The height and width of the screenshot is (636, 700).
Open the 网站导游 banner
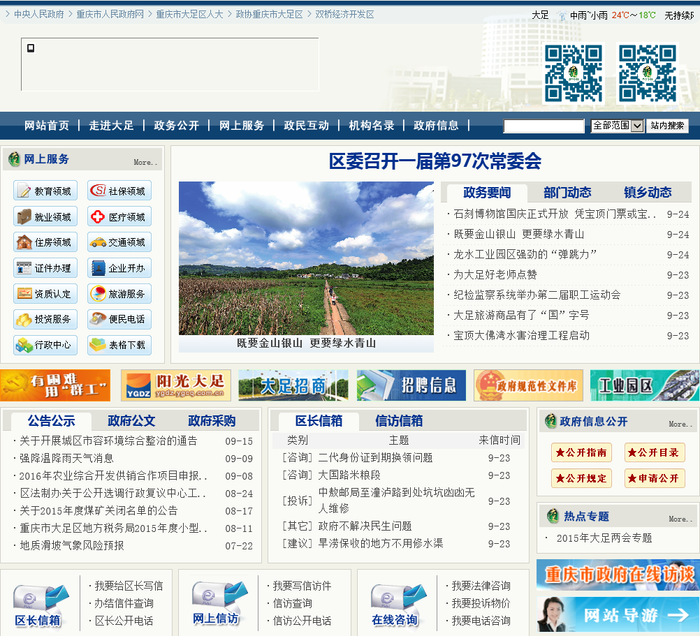618,614
